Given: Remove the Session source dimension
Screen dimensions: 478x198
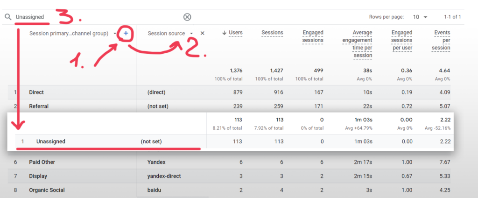Looking at the screenshot, I should [x=203, y=33].
